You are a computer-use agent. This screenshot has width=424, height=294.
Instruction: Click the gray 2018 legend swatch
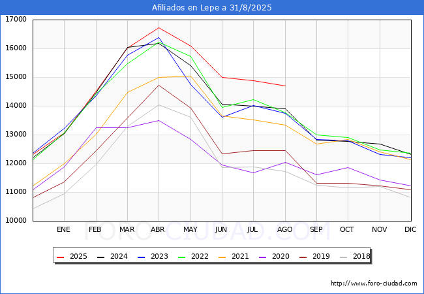point(343,257)
